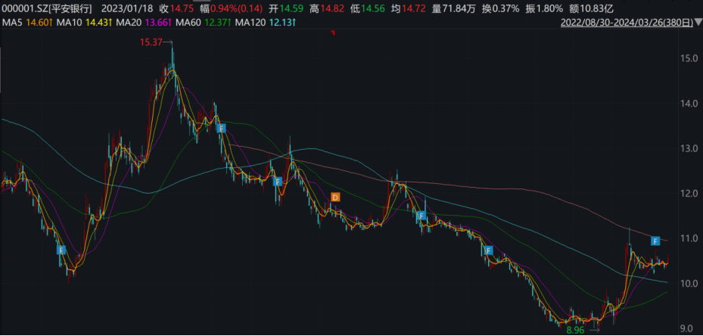The height and width of the screenshot is (336, 703).
Task: Select the orange D dividend marker
Action: 335,198
